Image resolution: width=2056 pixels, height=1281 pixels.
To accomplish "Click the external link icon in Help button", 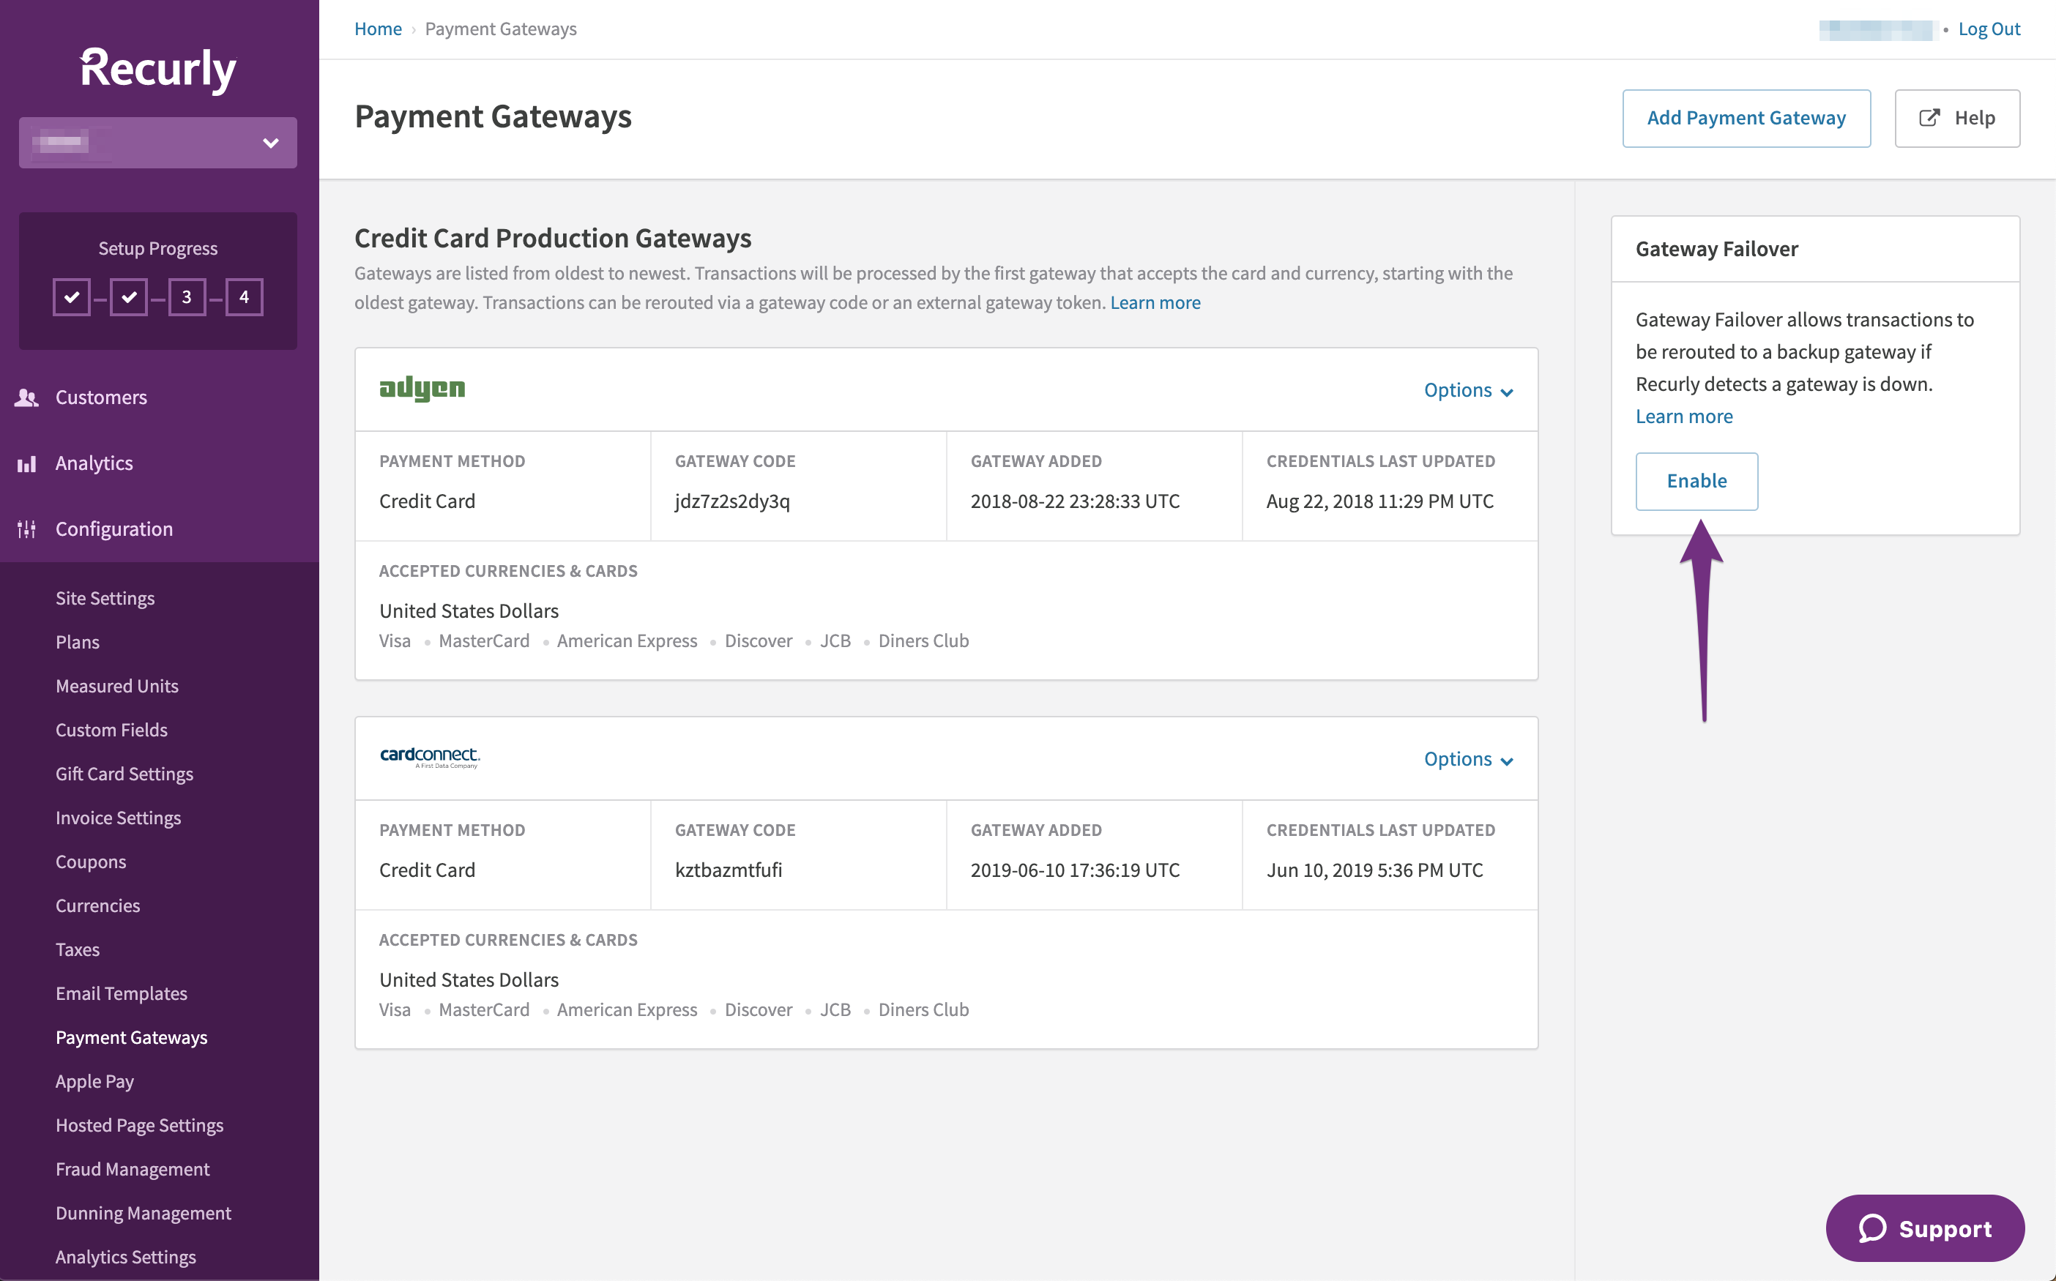I will pyautogui.click(x=1930, y=118).
